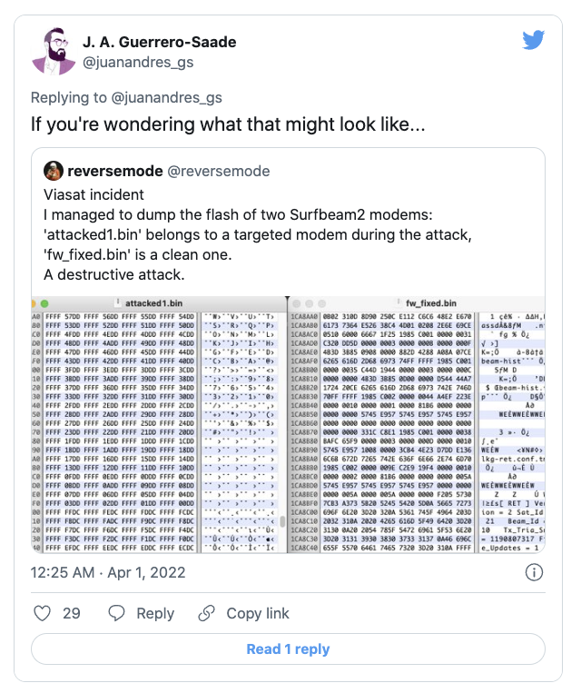Click the Copy link share icon
Image resolution: width=581 pixels, height=693 pixels.
point(208,614)
